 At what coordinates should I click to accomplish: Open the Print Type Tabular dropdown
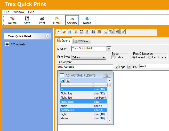click(88, 57)
